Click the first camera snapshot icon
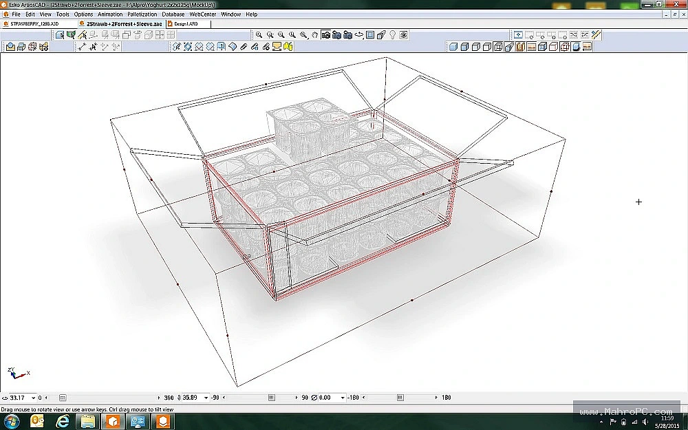 click(x=325, y=34)
